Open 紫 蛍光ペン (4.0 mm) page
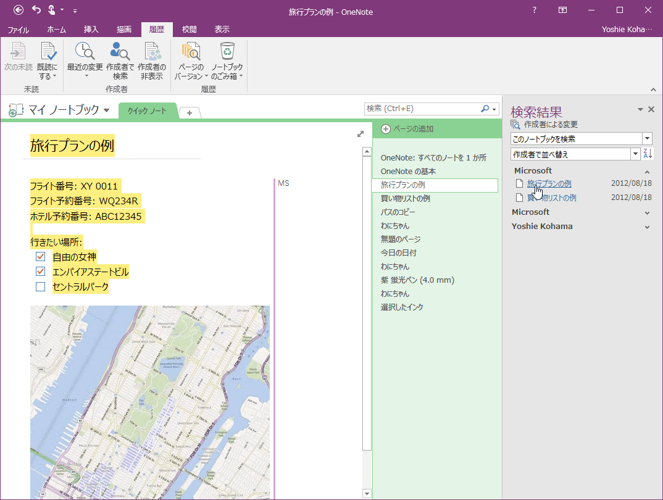The height and width of the screenshot is (500, 663). (x=417, y=280)
